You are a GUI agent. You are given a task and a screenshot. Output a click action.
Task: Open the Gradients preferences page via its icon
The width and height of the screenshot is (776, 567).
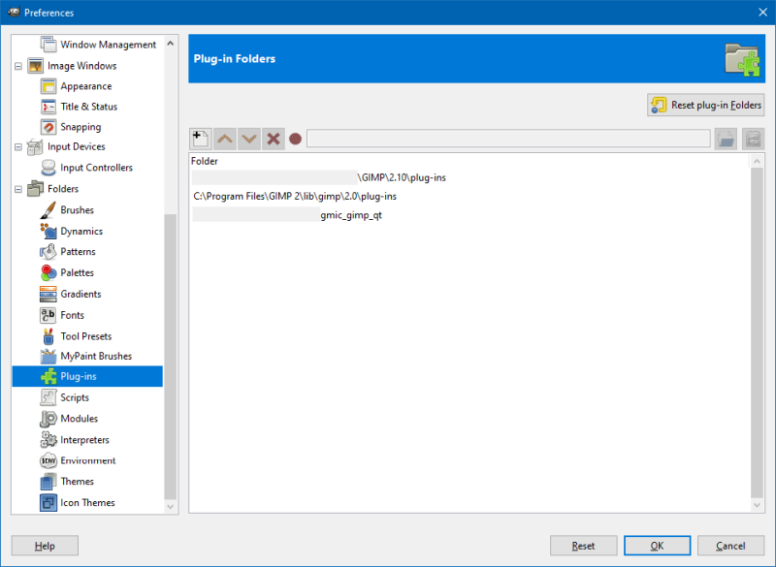(50, 293)
